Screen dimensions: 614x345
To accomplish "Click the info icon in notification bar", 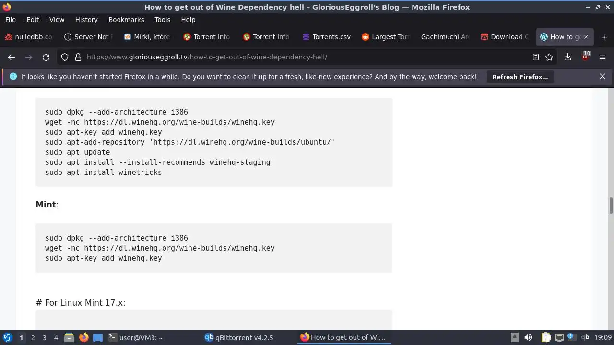I will point(13,77).
